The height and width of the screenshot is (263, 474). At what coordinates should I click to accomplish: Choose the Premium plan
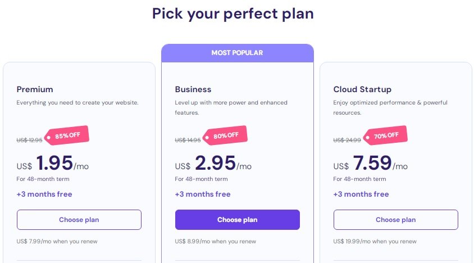[x=79, y=220]
